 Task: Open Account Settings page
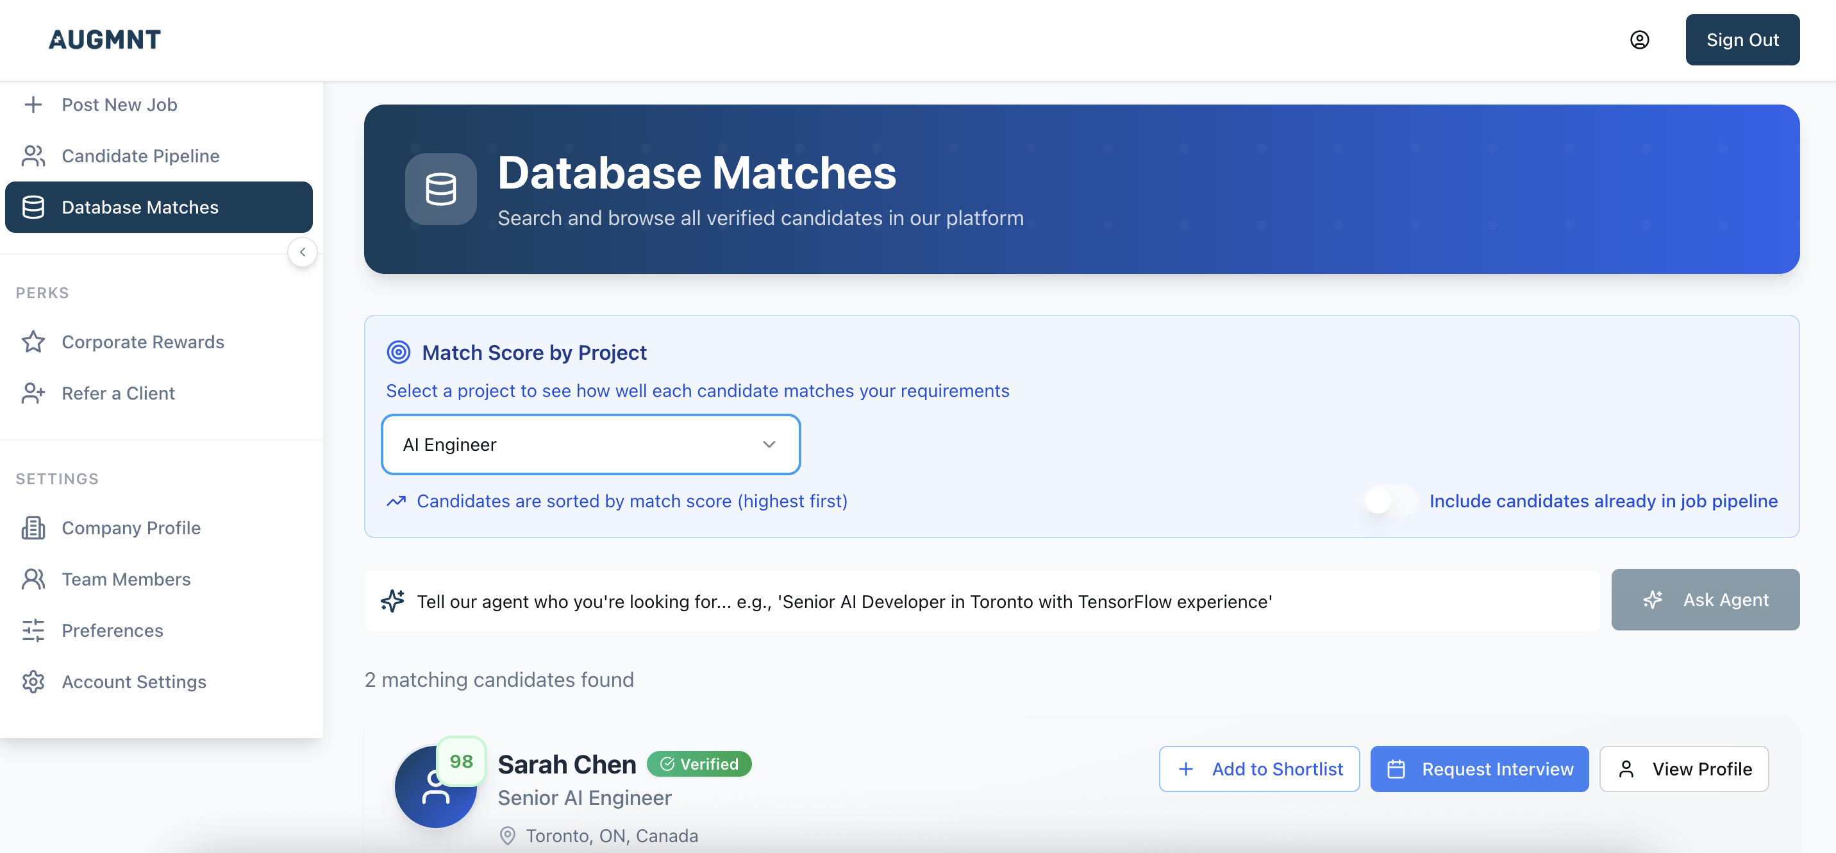click(x=158, y=682)
